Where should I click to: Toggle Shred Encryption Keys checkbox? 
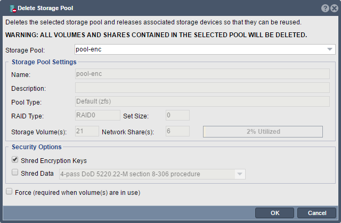[15, 160]
